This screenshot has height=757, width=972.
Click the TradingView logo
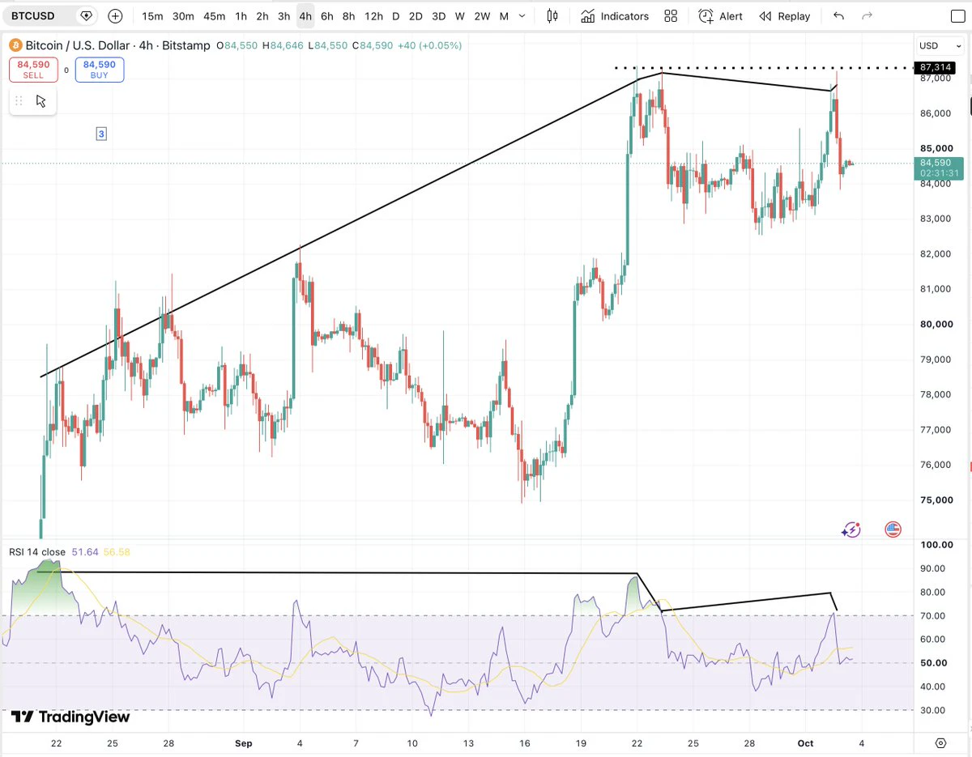(x=70, y=717)
